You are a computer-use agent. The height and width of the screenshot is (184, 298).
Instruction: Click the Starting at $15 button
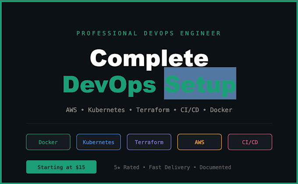point(61,167)
